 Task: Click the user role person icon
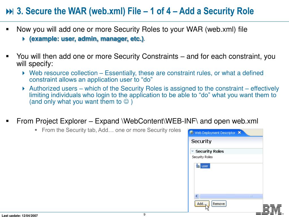pyautogui.click(x=198, y=166)
